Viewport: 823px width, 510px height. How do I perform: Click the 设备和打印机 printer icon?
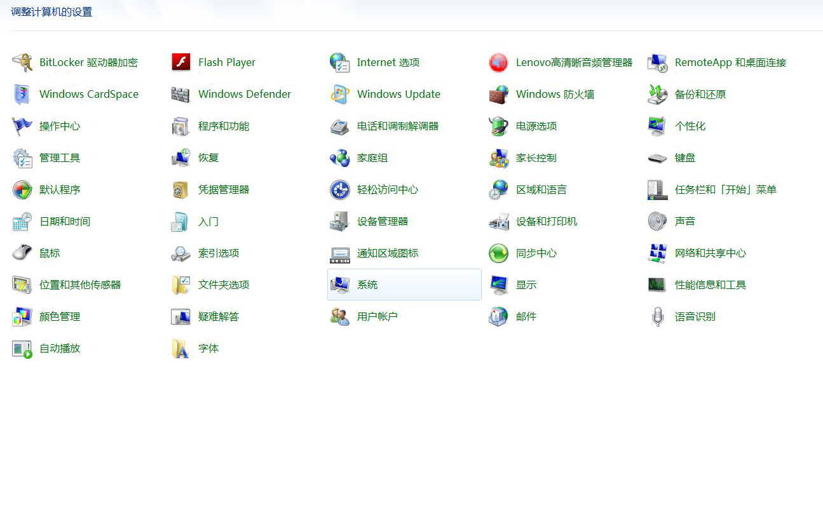tap(499, 221)
